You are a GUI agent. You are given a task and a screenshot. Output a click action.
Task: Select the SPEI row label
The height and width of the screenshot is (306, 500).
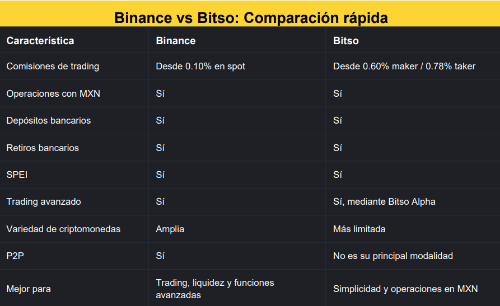coord(17,175)
